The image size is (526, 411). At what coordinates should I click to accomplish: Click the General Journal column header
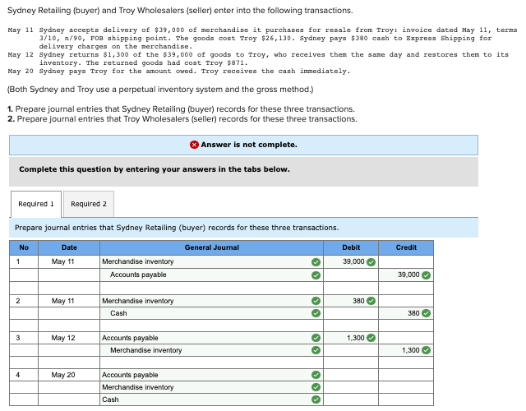pyautogui.click(x=211, y=247)
